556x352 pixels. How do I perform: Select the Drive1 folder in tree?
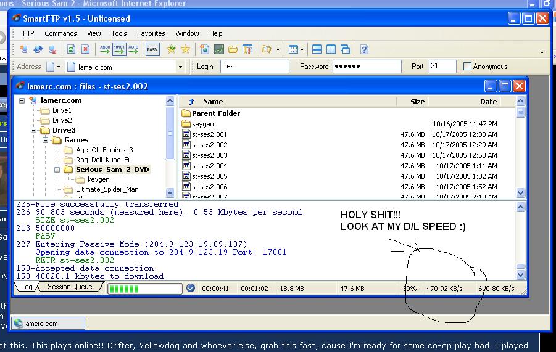[x=62, y=110]
